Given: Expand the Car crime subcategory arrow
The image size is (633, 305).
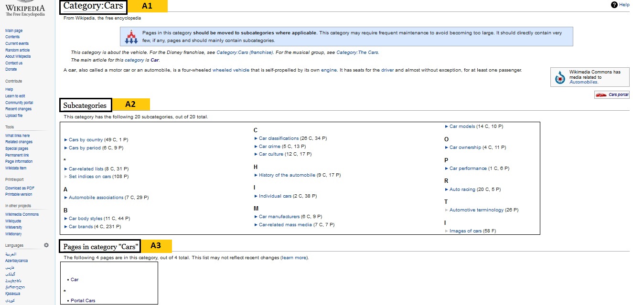Looking at the screenshot, I should (256, 147).
